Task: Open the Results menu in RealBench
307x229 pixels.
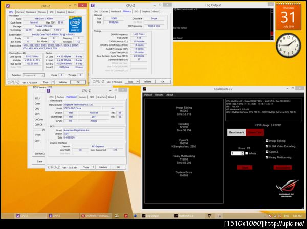Action: 159,95
